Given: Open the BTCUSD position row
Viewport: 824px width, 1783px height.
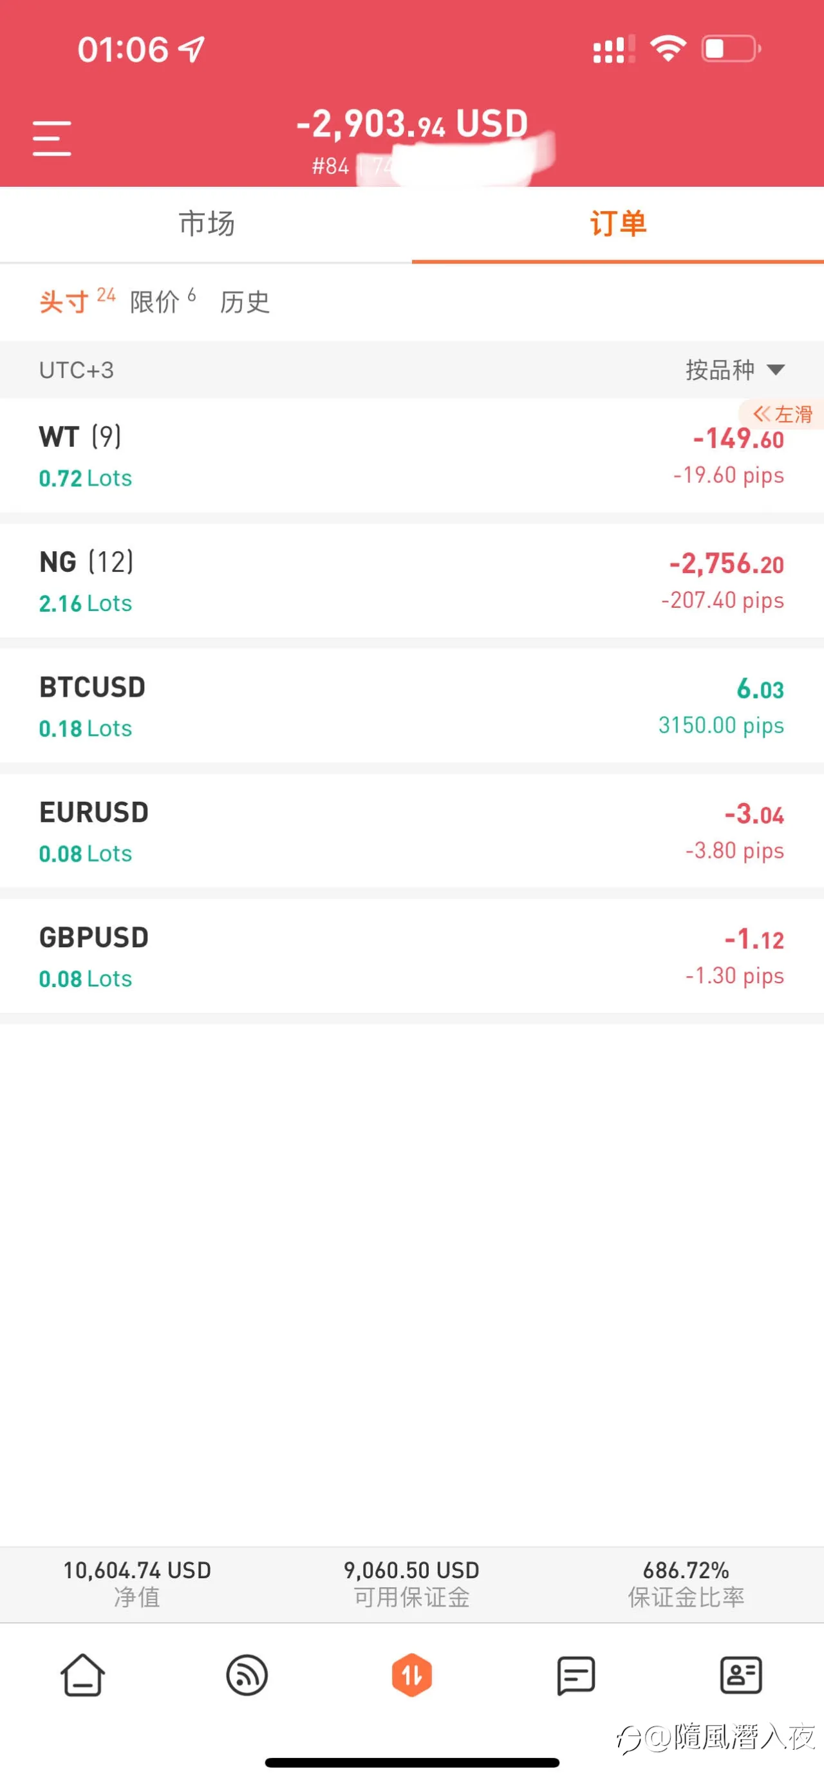Looking at the screenshot, I should (411, 706).
